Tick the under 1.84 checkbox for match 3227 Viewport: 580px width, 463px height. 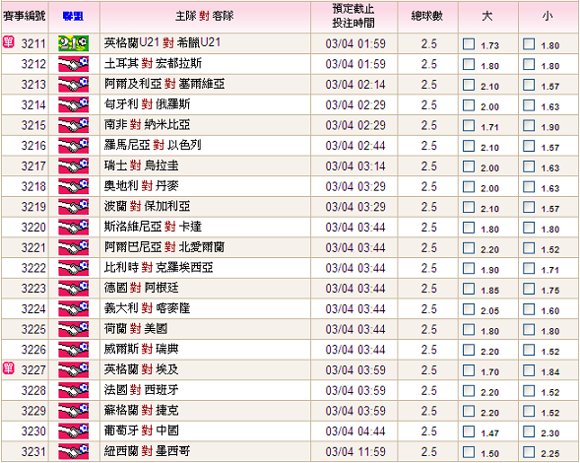(x=529, y=370)
